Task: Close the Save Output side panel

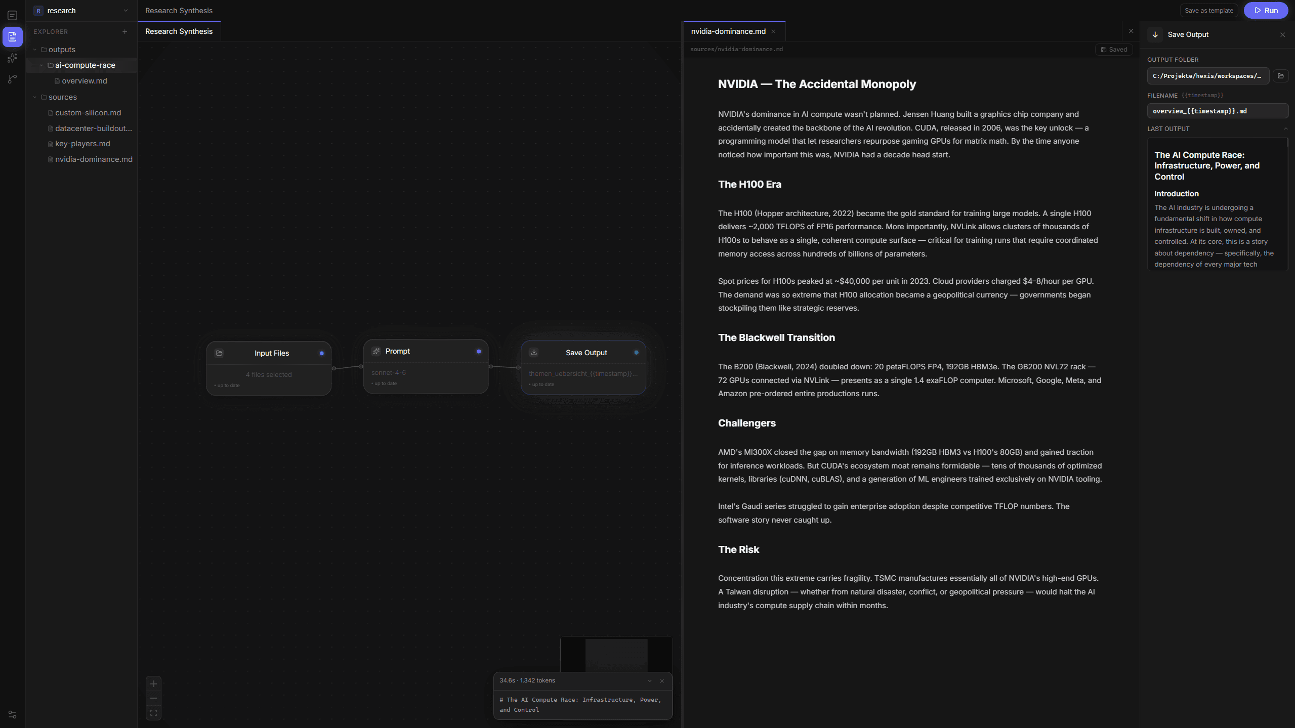Action: pos(1283,34)
